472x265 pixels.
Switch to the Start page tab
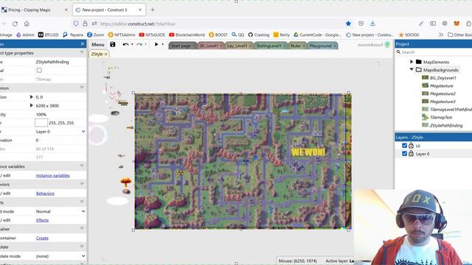pyautogui.click(x=181, y=46)
